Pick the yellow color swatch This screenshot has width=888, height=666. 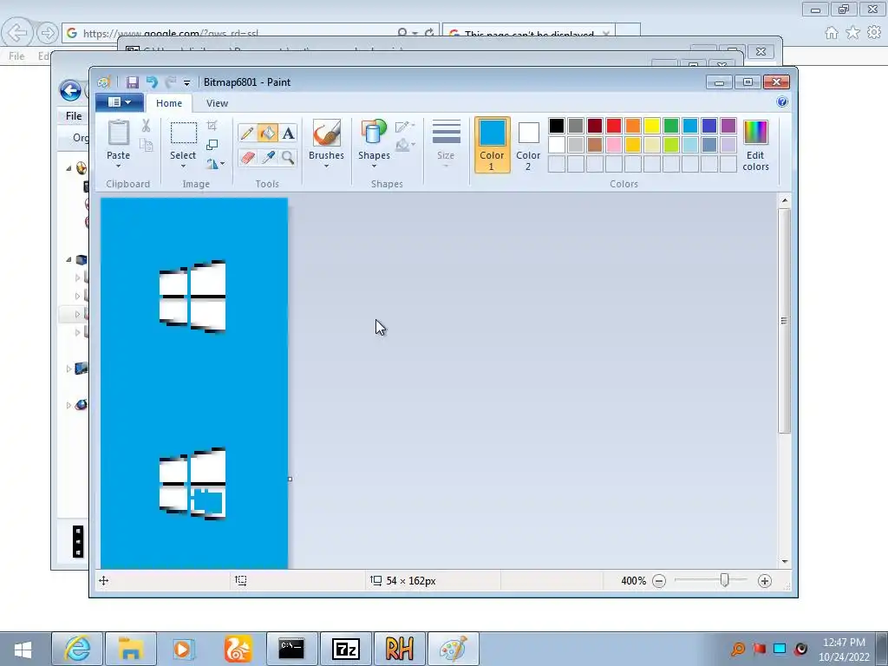tap(652, 126)
